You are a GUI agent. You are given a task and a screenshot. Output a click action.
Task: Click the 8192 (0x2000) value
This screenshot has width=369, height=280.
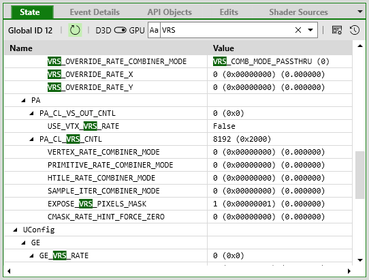pyautogui.click(x=242, y=139)
